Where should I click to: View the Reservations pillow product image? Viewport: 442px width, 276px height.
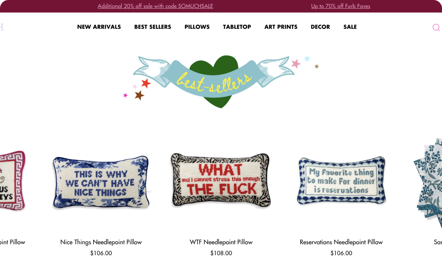pyautogui.click(x=341, y=181)
